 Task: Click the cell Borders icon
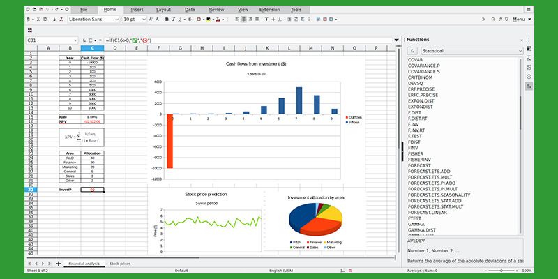tap(199, 20)
